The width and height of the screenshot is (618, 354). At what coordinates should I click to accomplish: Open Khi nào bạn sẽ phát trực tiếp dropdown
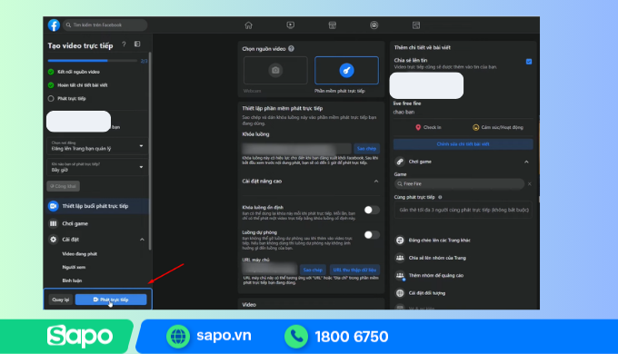pyautogui.click(x=97, y=167)
